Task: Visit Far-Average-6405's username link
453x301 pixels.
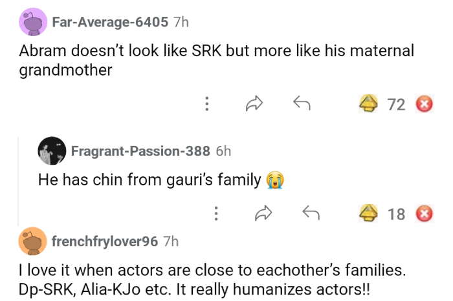Action: (x=110, y=22)
